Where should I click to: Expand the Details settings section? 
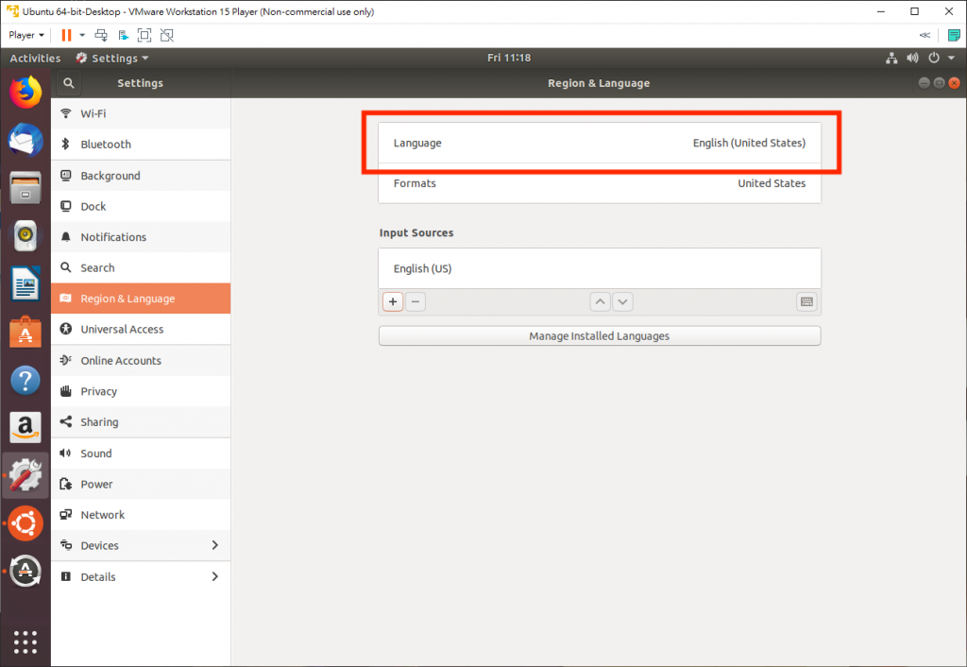[x=142, y=576]
